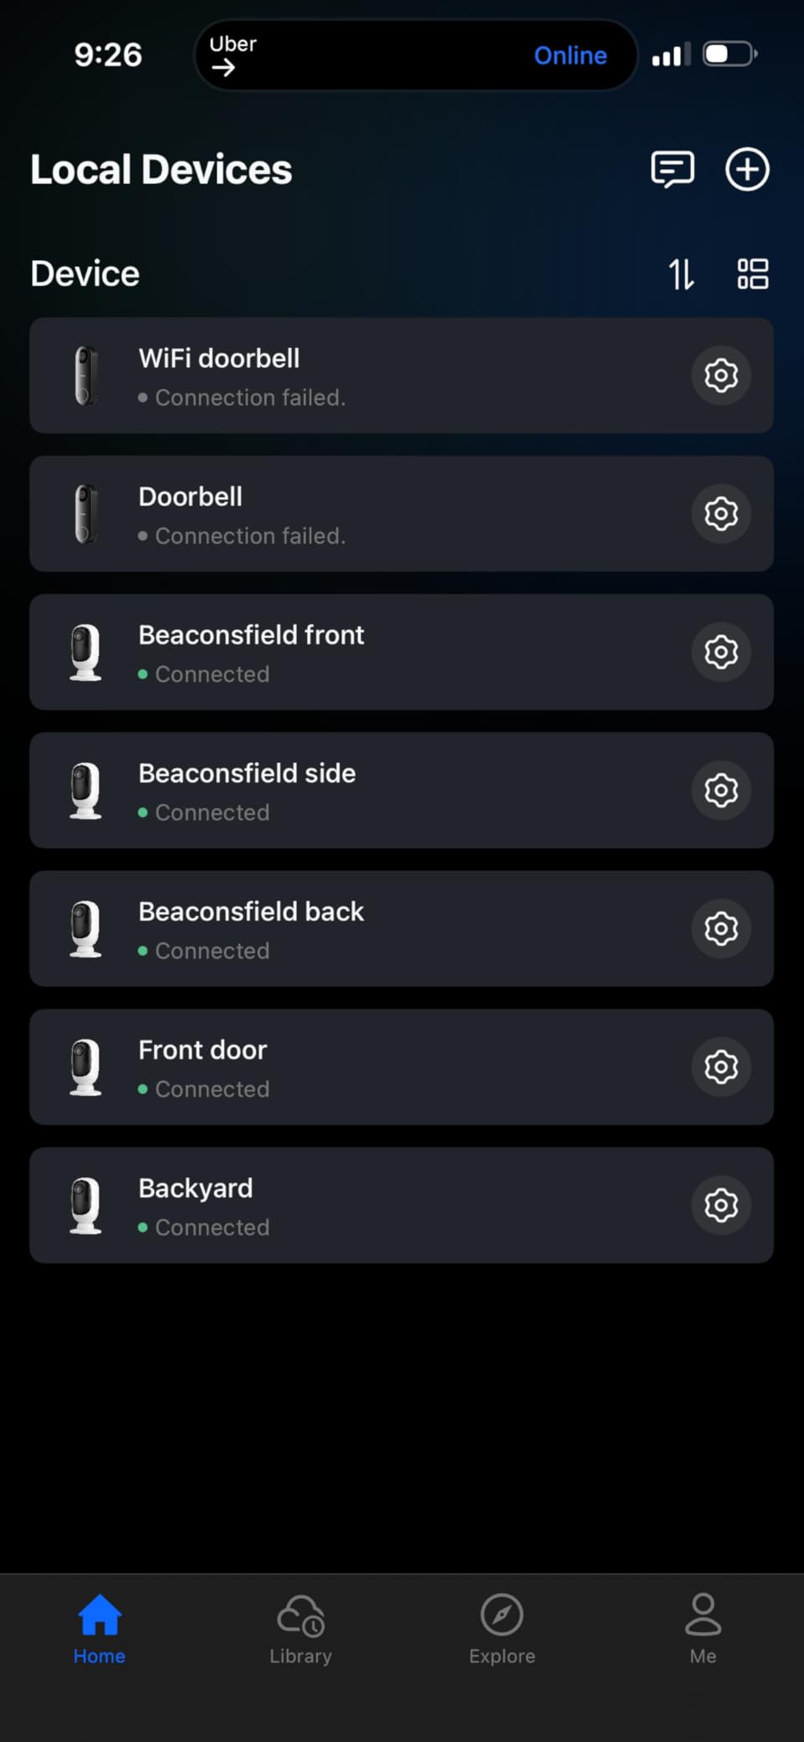Open the messages icon beside Local Devices

click(673, 170)
